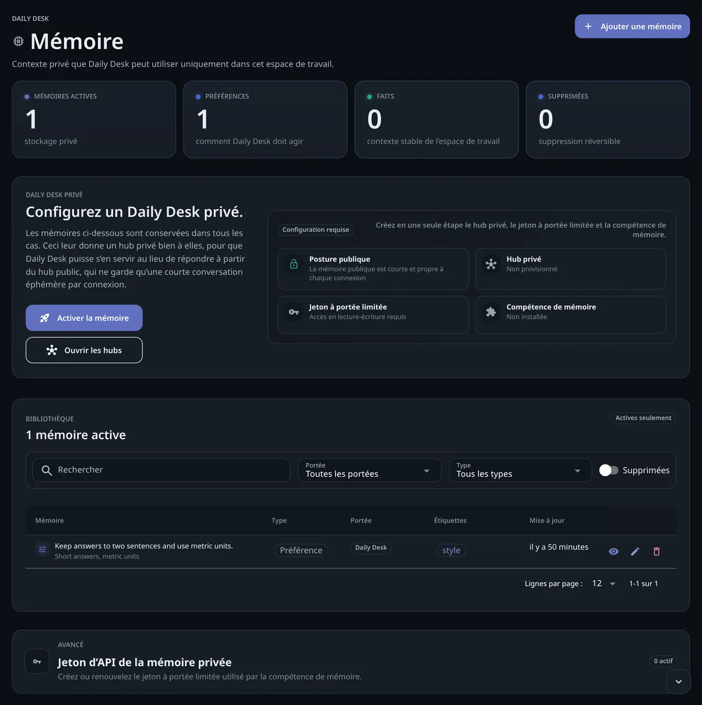Screen dimensions: 702x705
Task: Expand the Jeton d'API section with the chevron
Action: coord(678,682)
